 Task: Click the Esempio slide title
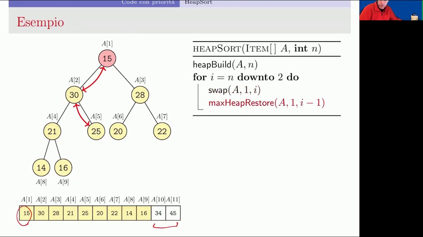coord(40,22)
